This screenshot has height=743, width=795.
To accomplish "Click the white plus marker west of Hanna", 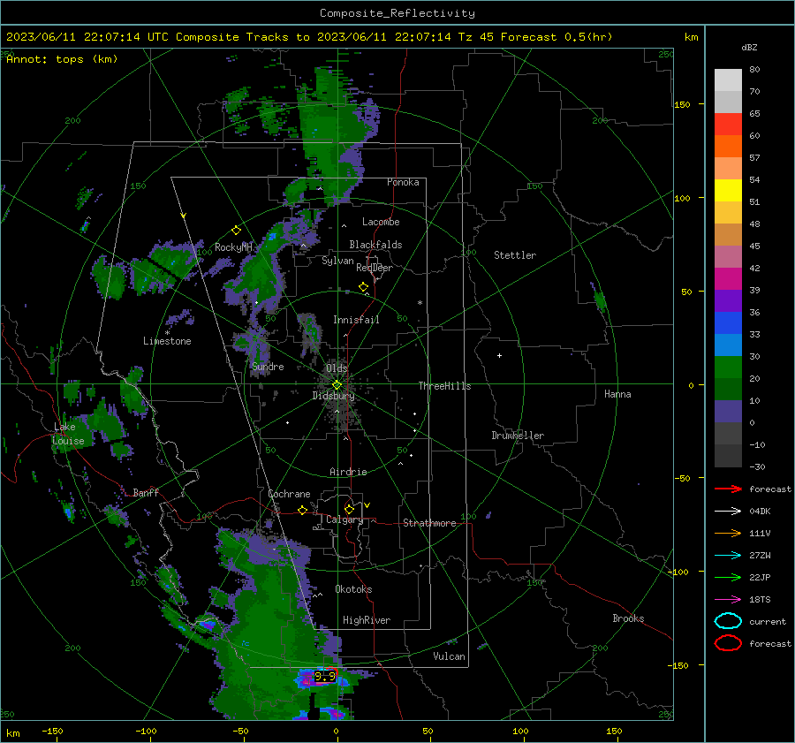I will 499,355.
